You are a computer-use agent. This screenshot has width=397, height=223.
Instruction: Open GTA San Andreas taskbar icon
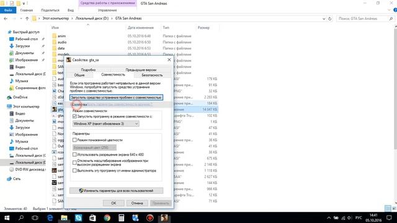tap(164, 217)
